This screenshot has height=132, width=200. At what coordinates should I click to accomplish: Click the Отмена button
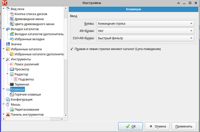pyautogui.click(x=157, y=126)
